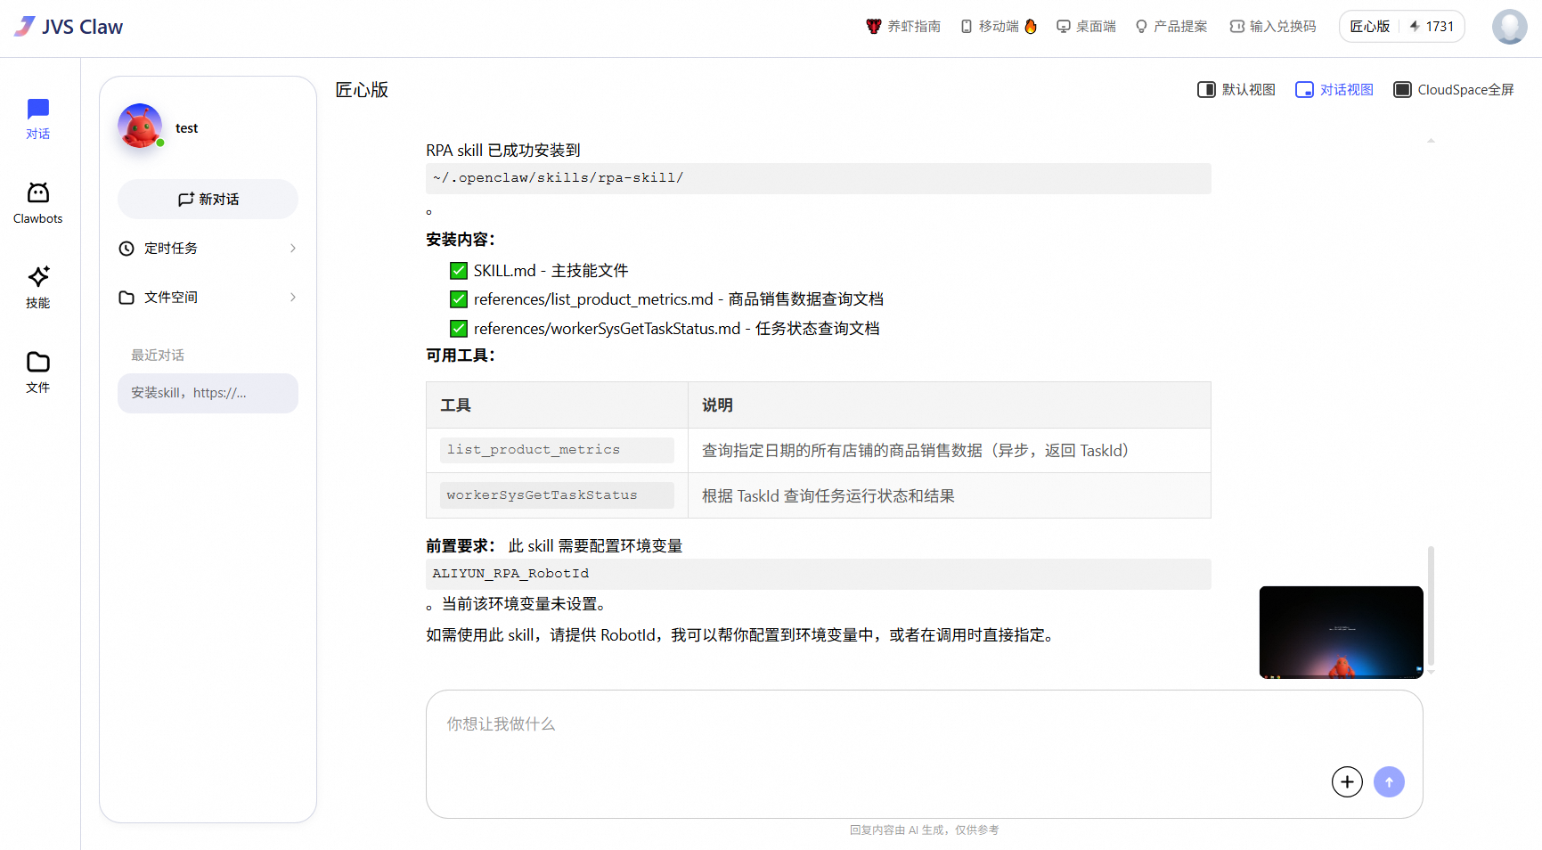The height and width of the screenshot is (850, 1542).
Task: Click the folder icon beside 文件空间
Action: (x=126, y=298)
